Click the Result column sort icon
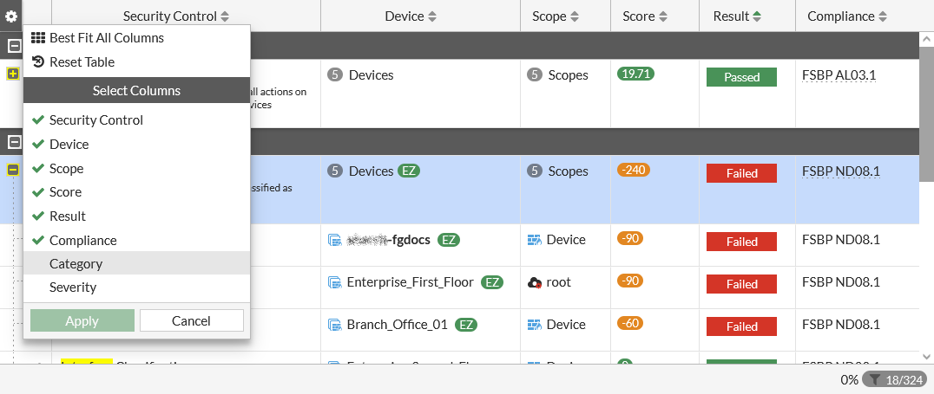The height and width of the screenshot is (394, 934). point(757,16)
